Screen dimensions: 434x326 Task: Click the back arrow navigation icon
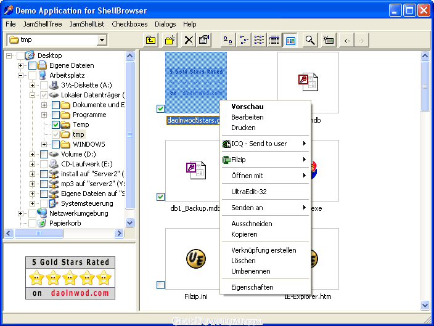coord(348,40)
